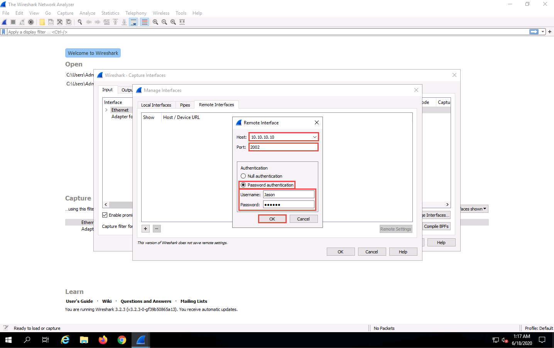Image resolution: width=554 pixels, height=348 pixels.
Task: Toggle Enable promiscuous mode checkbox
Action: (105, 215)
